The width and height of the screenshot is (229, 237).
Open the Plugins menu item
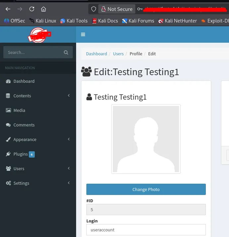pyautogui.click(x=38, y=154)
